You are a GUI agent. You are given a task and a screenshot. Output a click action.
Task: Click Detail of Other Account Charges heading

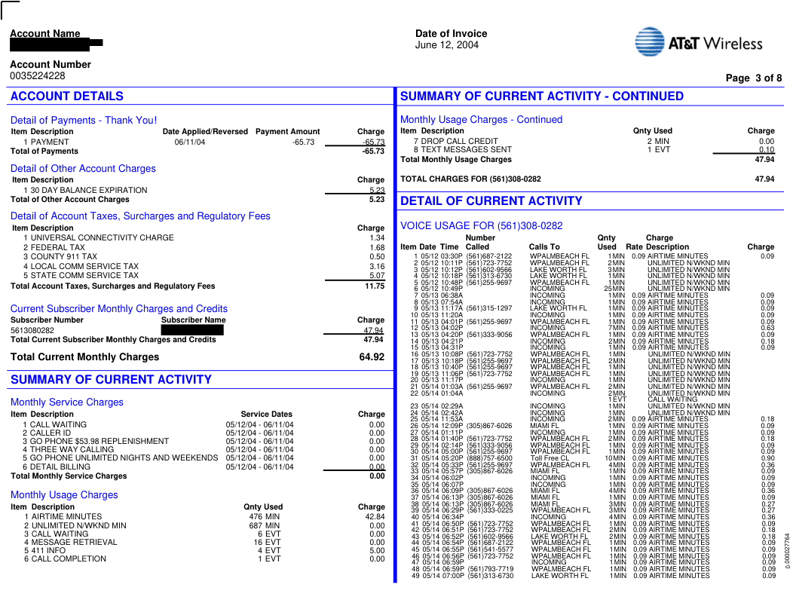tap(83, 168)
